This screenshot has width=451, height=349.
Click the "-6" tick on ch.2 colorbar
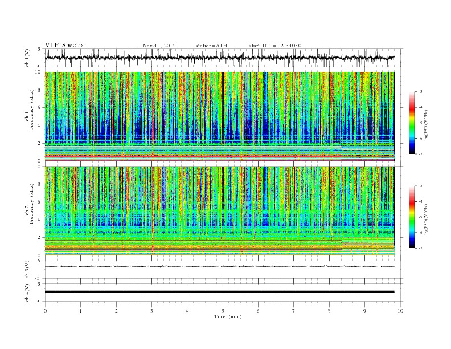click(x=420, y=233)
